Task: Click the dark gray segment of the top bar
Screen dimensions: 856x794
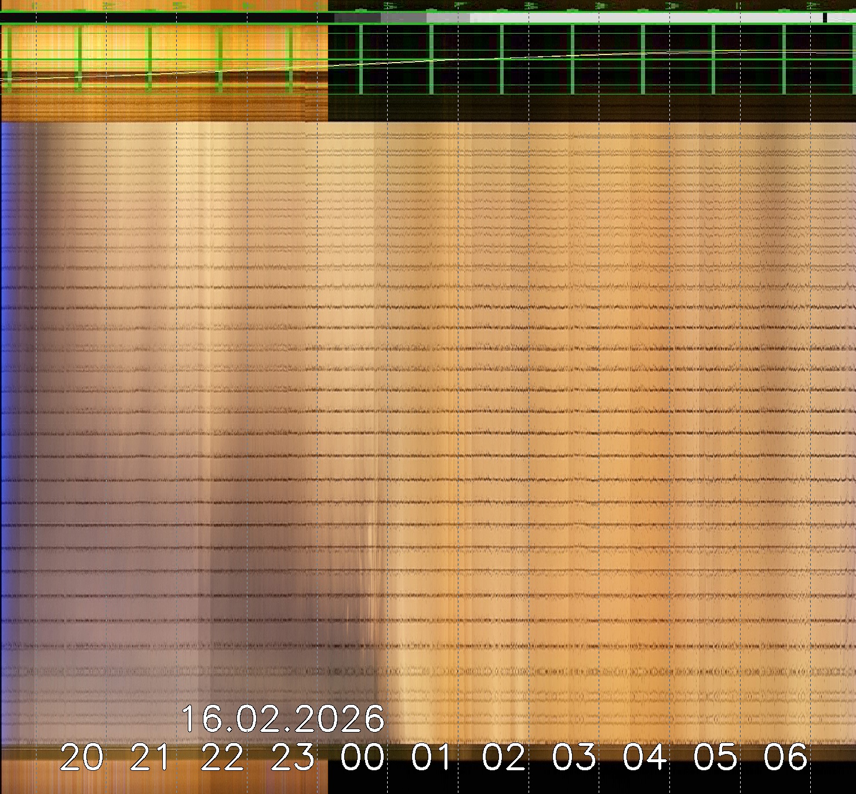Action: click(x=357, y=18)
